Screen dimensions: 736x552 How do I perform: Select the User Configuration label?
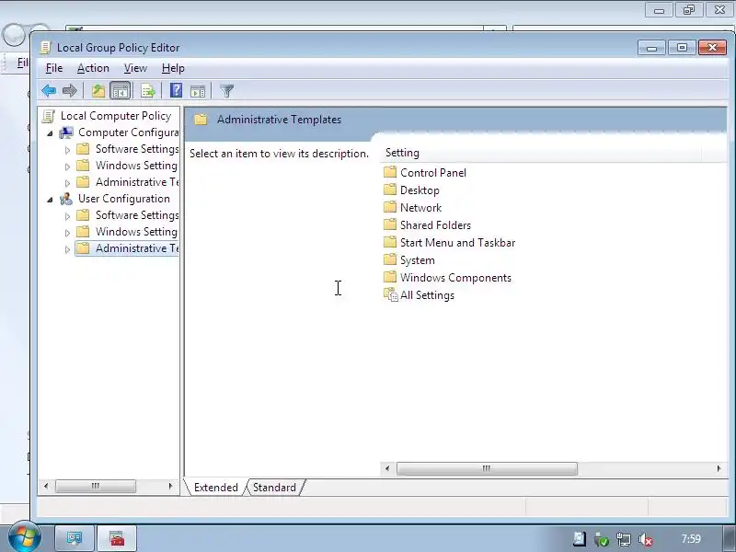124,199
